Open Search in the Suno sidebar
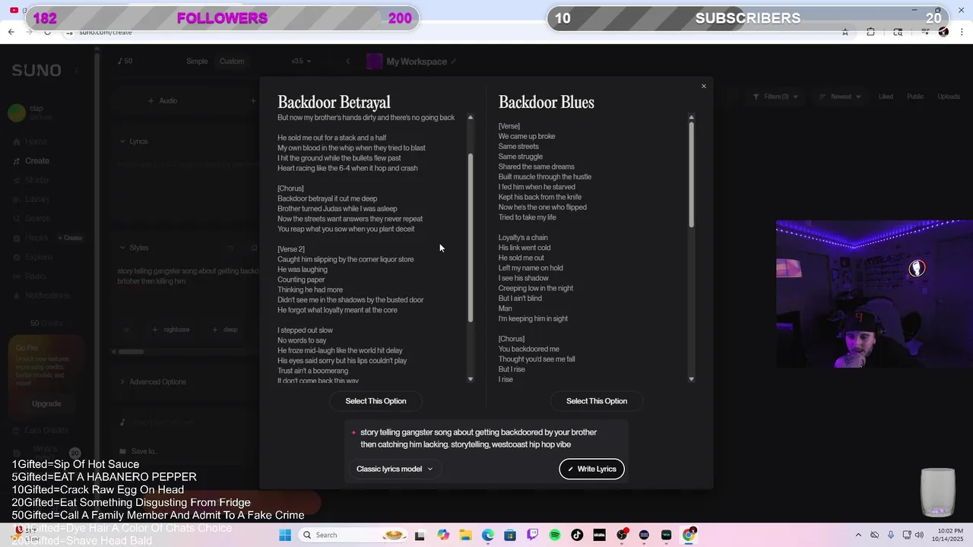The width and height of the screenshot is (973, 547). point(32,219)
